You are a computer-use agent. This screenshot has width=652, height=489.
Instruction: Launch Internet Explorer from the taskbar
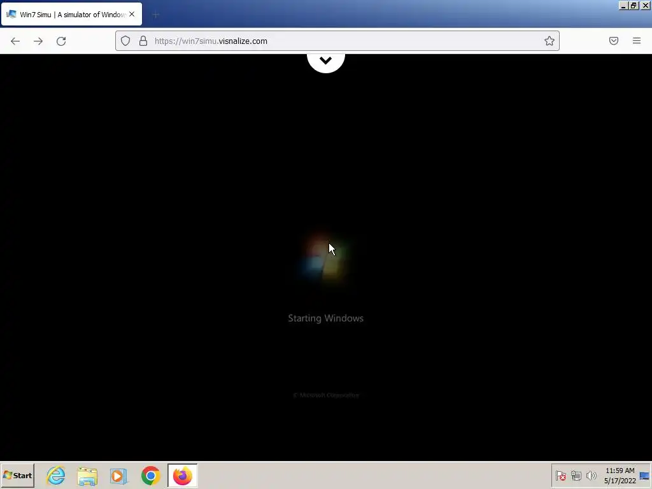[x=56, y=475]
